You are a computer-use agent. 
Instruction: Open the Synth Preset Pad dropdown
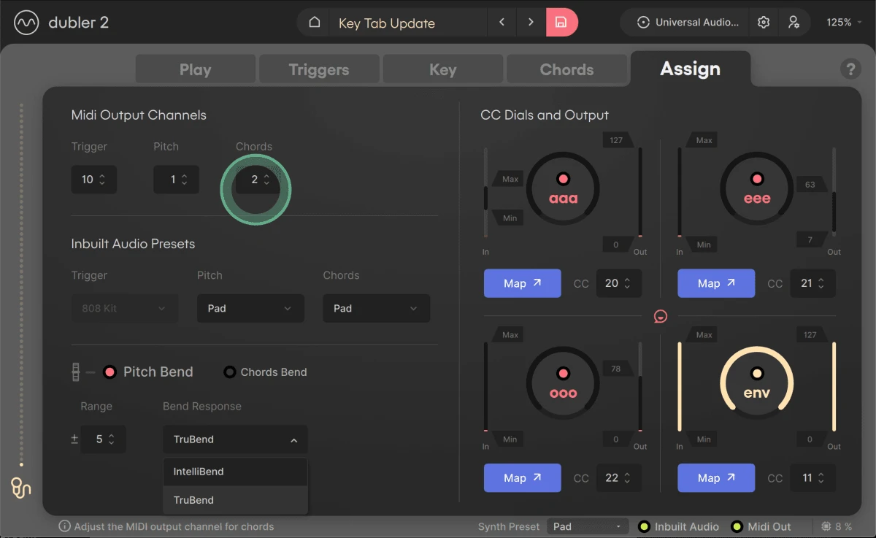click(588, 526)
